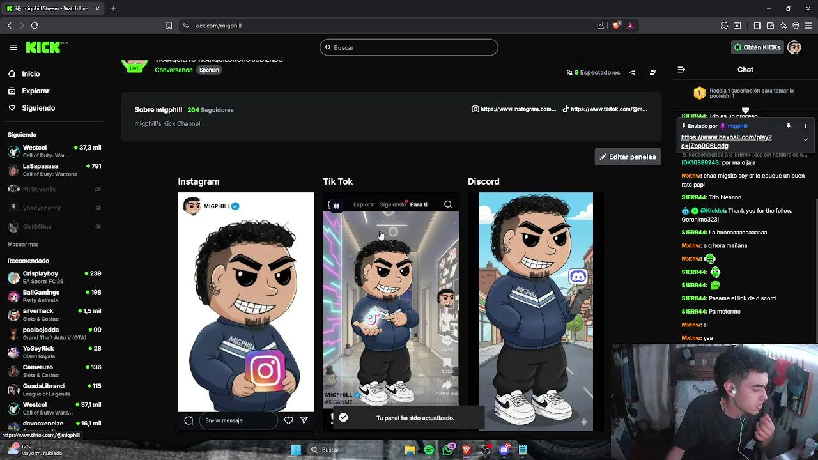Expand the gift leaderboard handle
818x460 pixels.
tap(745, 111)
